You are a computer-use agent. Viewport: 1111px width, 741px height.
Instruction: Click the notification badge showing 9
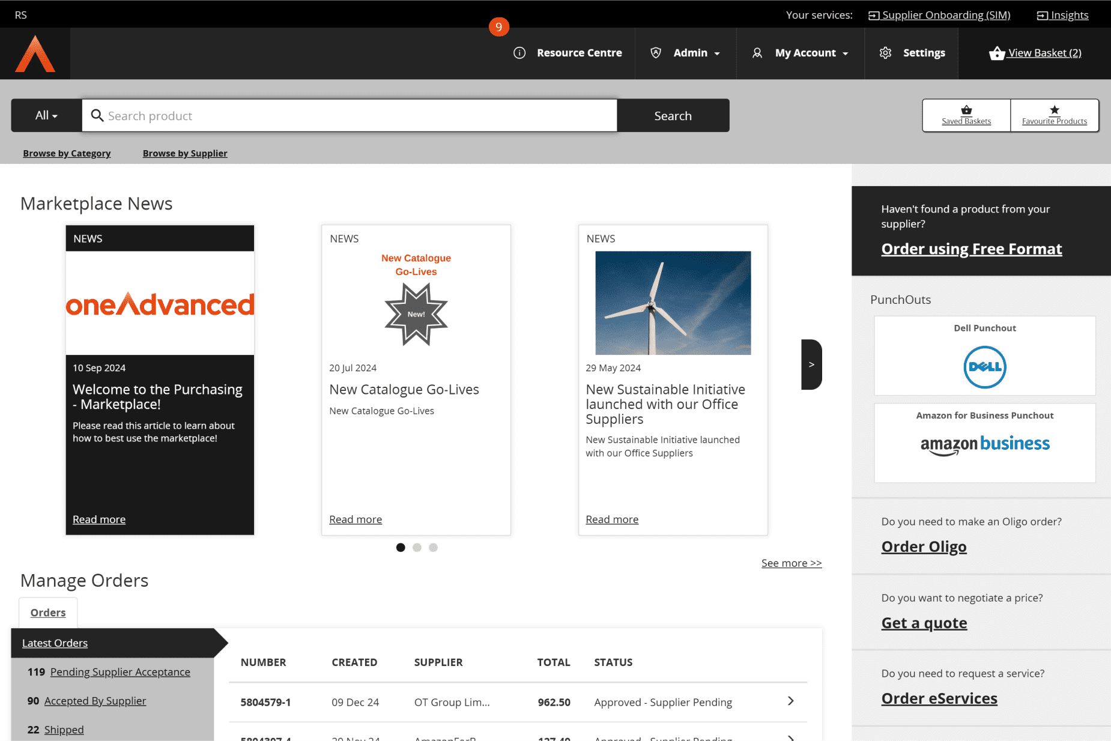(x=498, y=27)
